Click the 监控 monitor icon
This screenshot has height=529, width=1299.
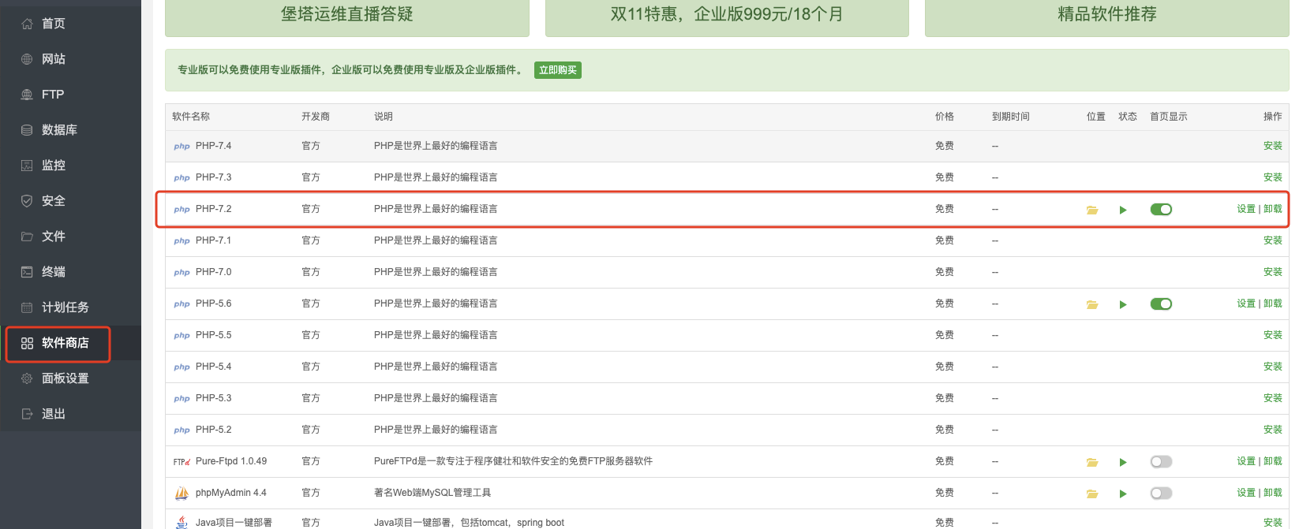click(27, 166)
